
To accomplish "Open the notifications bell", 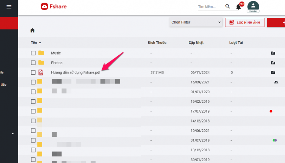I will [x=238, y=7].
